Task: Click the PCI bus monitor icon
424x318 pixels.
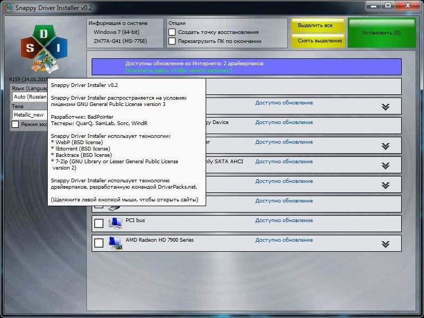Action: coord(116,223)
